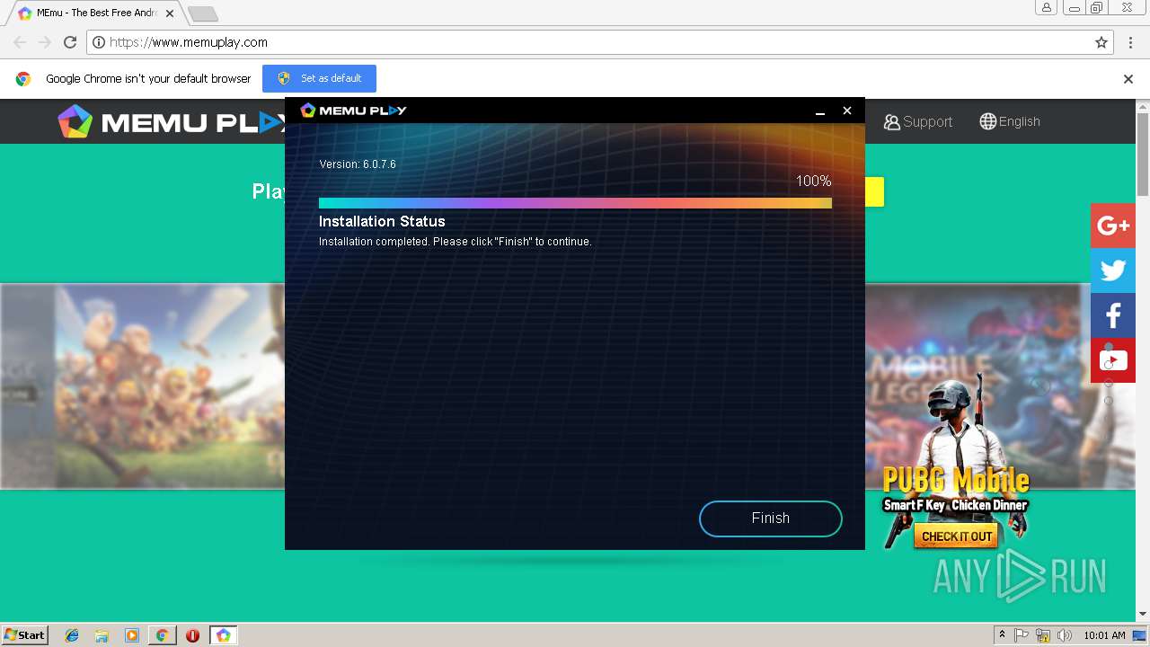Click the volume speaker tray icon
The image size is (1150, 647).
tap(1065, 635)
